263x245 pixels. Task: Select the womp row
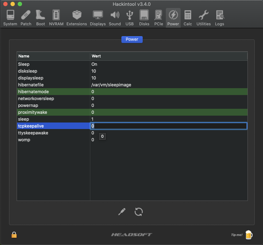pos(132,140)
